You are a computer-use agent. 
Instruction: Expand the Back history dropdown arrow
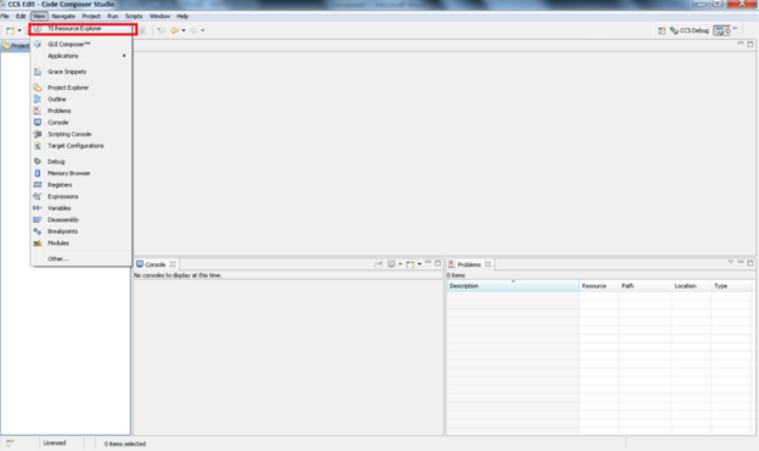183,30
